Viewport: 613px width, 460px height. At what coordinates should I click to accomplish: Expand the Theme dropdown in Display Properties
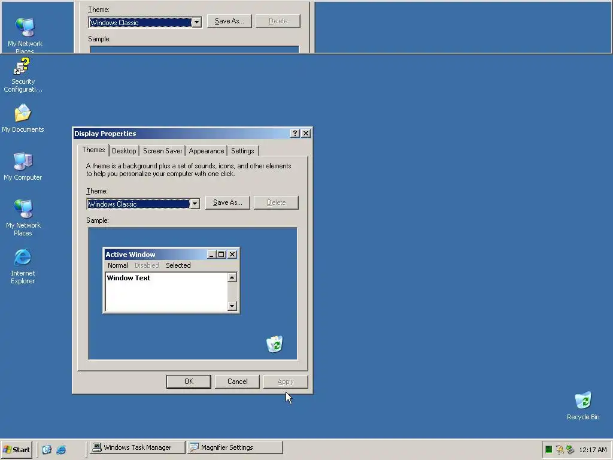[x=195, y=204]
